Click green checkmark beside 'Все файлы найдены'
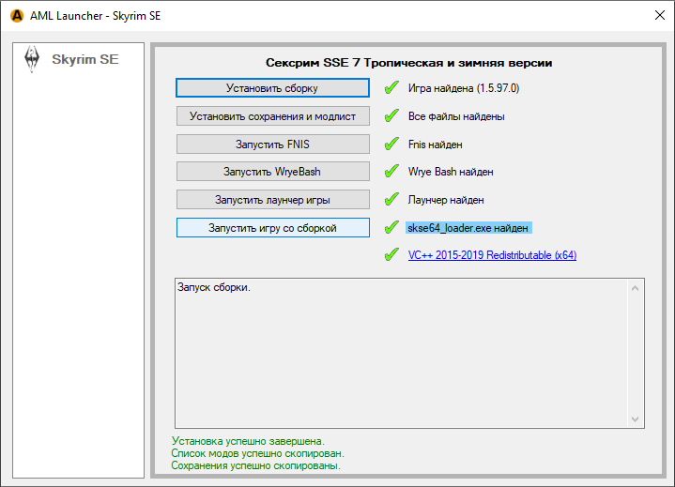This screenshot has width=675, height=487. click(391, 116)
